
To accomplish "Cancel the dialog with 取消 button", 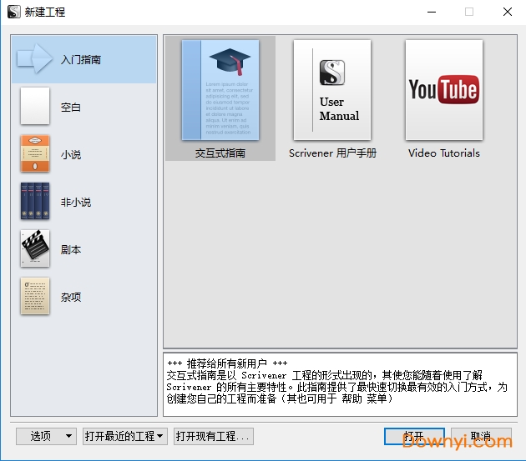I will point(481,436).
